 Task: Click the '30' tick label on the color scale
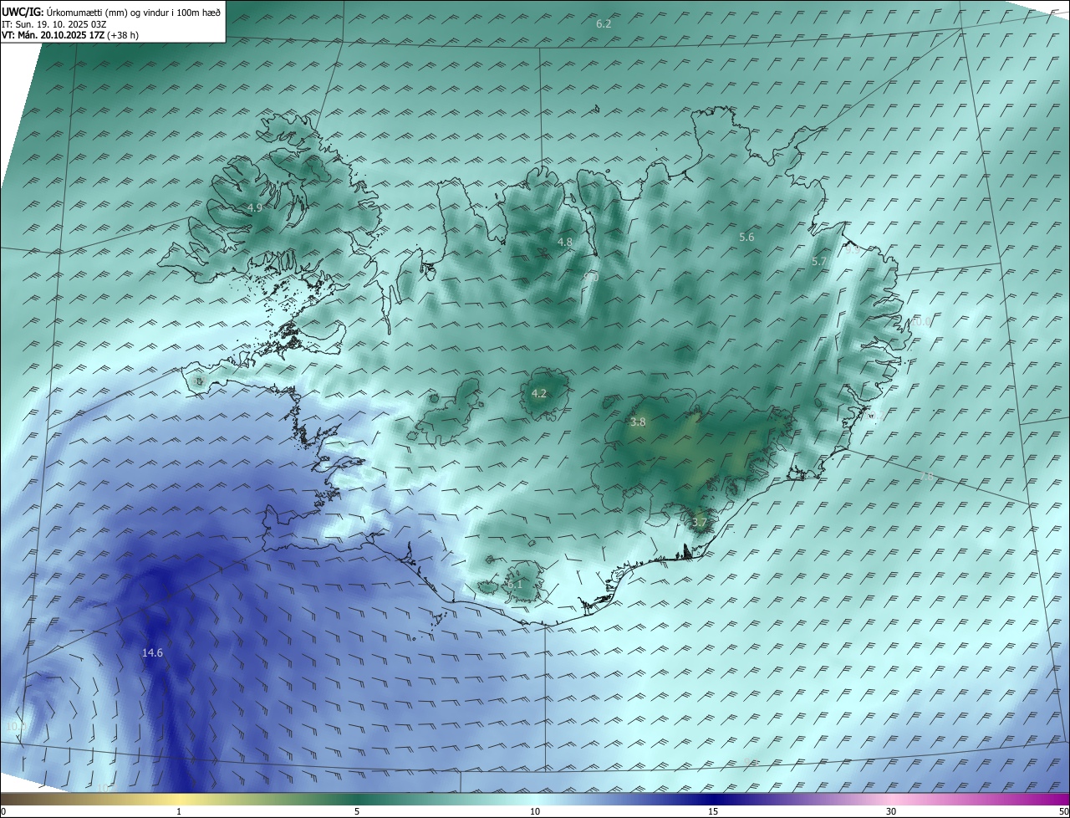891,811
